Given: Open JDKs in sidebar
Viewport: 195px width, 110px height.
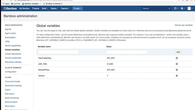Looking at the screenshot, I should point(7,42).
